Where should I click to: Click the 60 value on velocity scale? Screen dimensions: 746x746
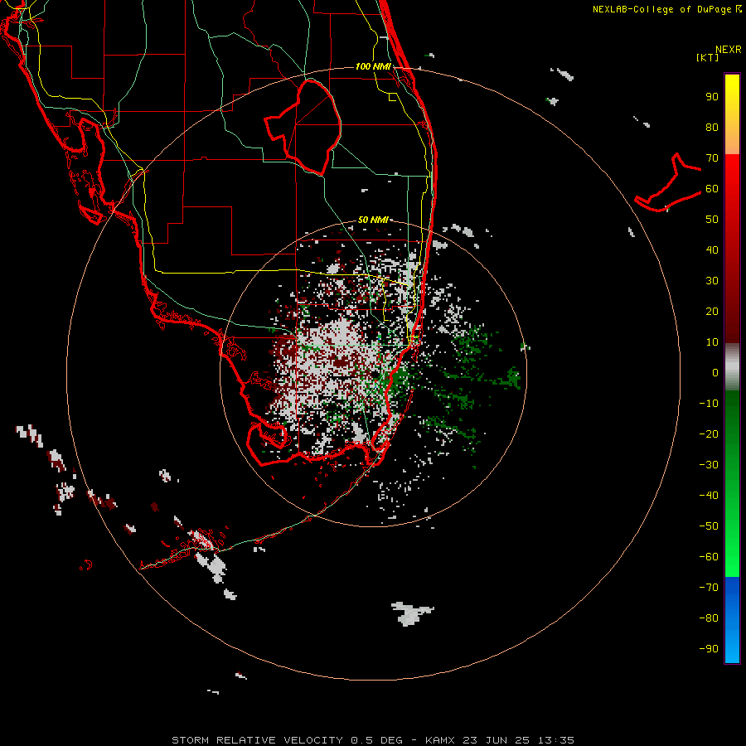712,188
